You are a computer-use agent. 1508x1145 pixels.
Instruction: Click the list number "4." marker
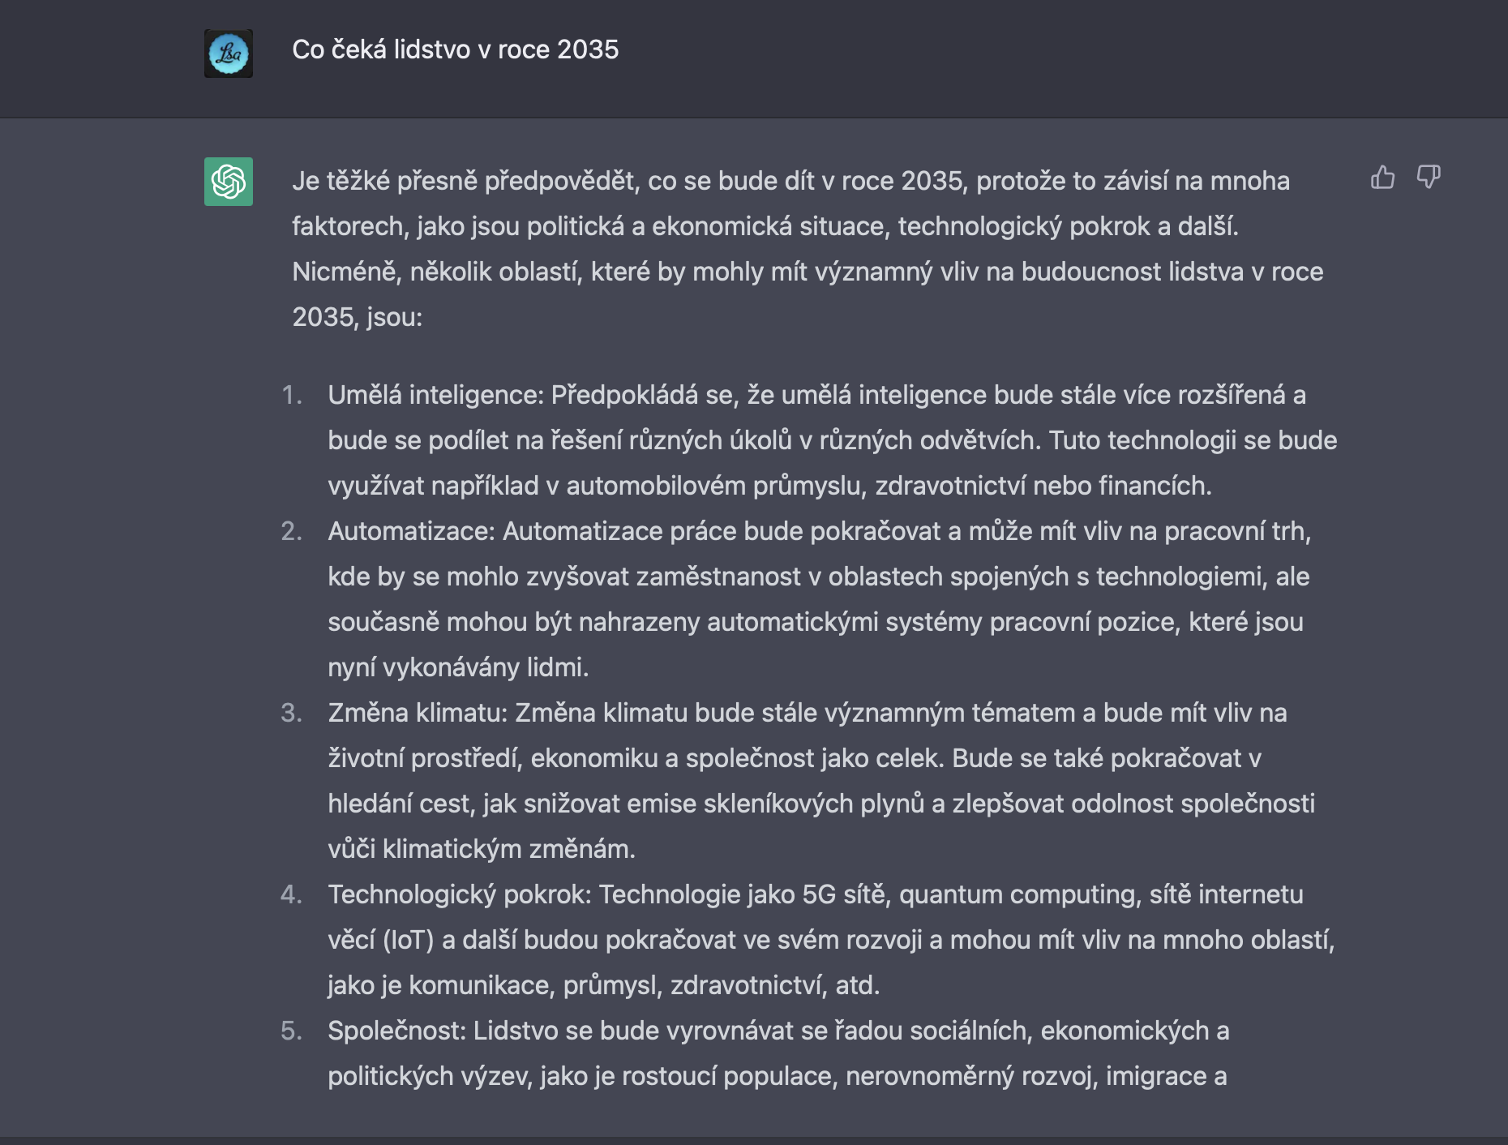coord(292,894)
